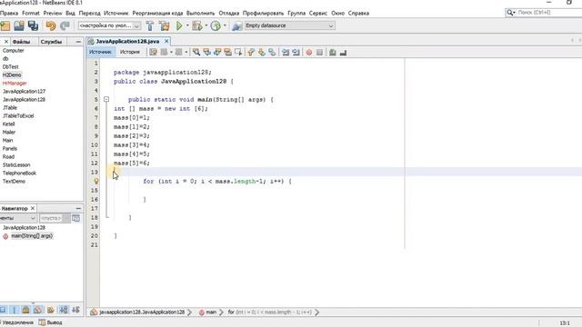Click in the search field Поиск (Ctrl+I)
The width and height of the screenshot is (582, 327).
tap(549, 13)
